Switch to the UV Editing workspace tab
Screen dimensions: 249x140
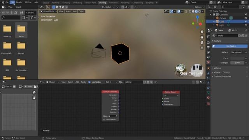pyautogui.click(x=77, y=3)
